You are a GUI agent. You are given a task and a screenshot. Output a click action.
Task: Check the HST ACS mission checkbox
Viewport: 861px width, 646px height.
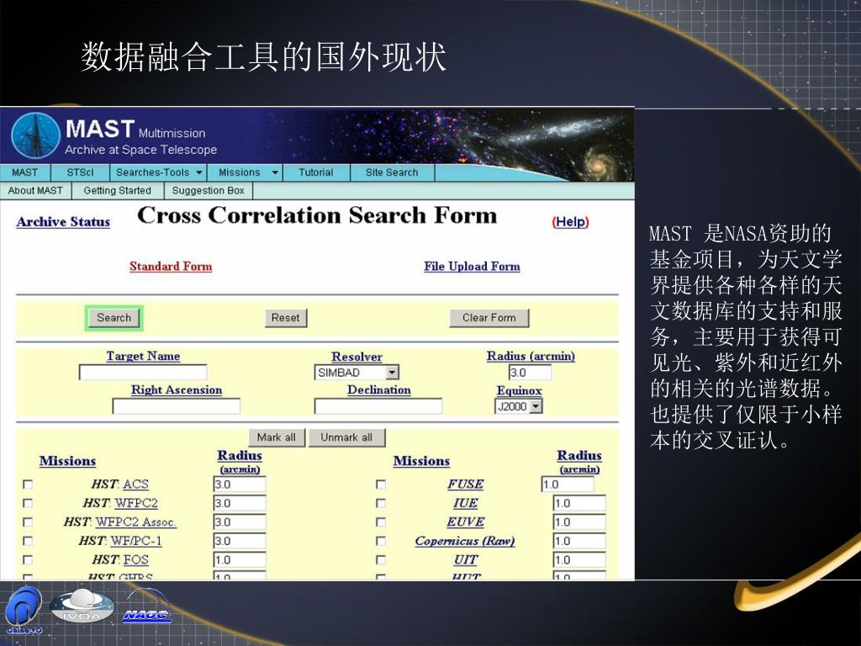pos(28,484)
